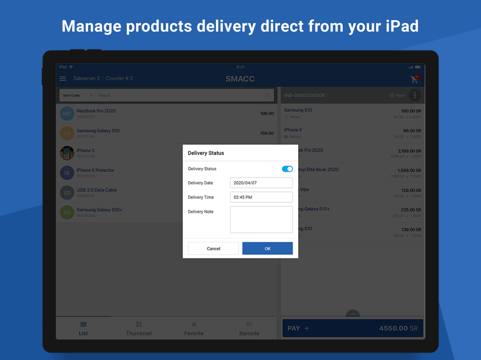Click the iPhone X product photo
The width and height of the screenshot is (481, 360).
pos(67,153)
